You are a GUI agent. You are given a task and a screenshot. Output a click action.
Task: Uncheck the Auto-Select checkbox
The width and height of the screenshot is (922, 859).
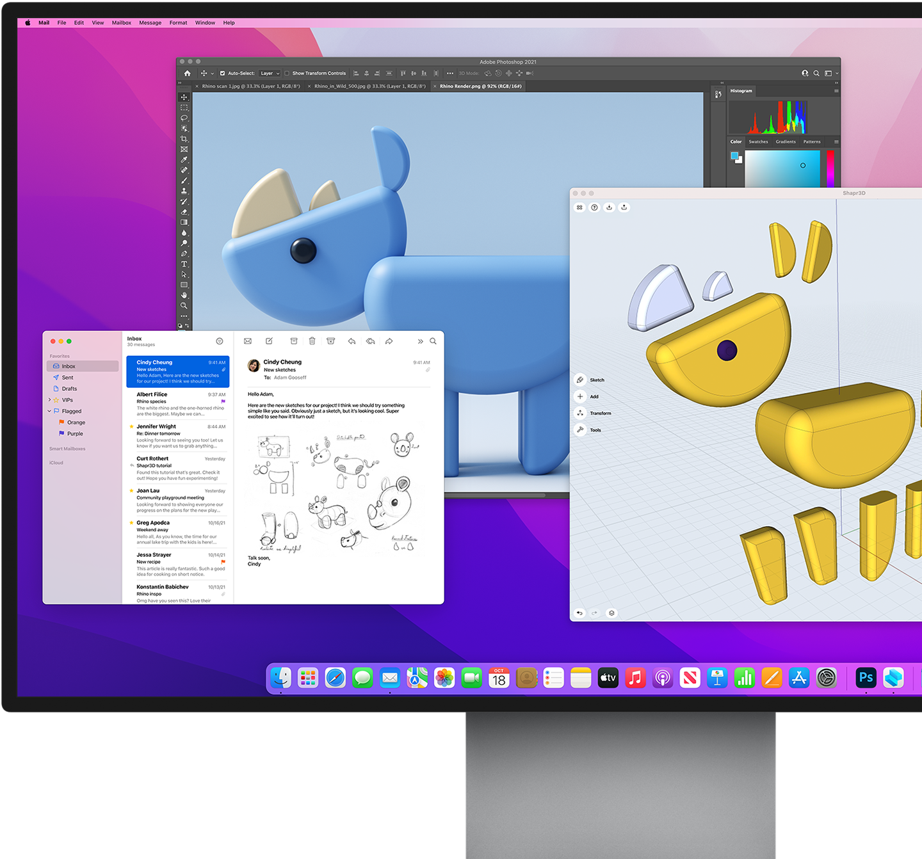click(222, 74)
